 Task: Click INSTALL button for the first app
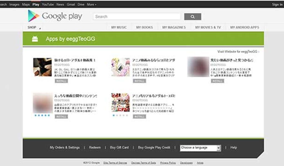tap(61, 81)
